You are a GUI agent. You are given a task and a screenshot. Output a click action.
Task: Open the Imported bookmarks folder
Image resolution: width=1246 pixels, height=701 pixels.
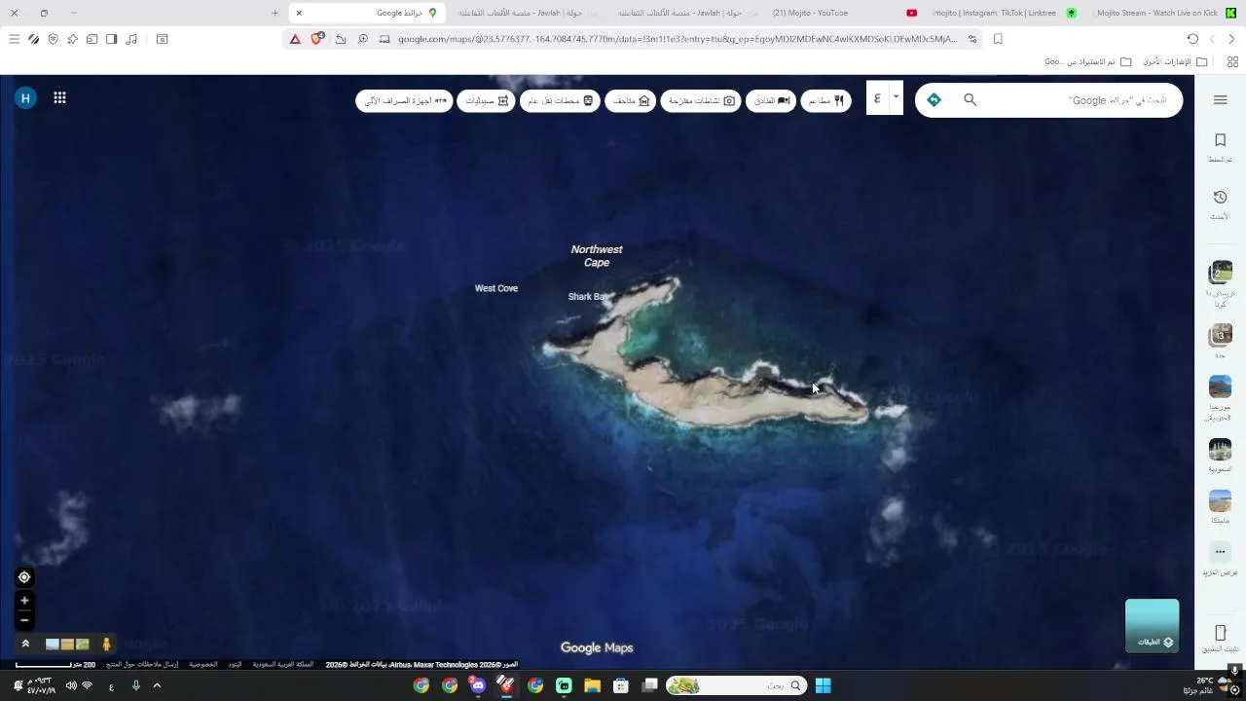(1088, 61)
